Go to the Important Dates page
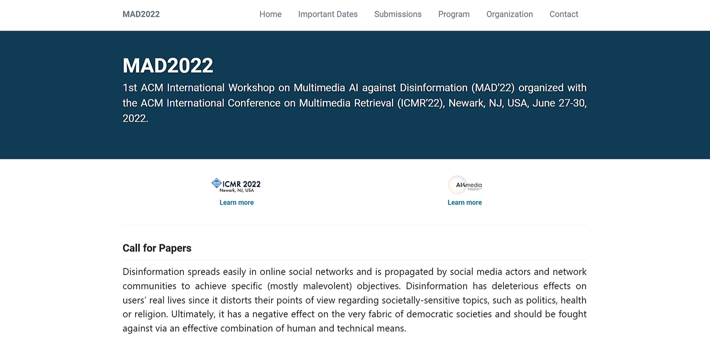This screenshot has width=710, height=341. (x=328, y=14)
